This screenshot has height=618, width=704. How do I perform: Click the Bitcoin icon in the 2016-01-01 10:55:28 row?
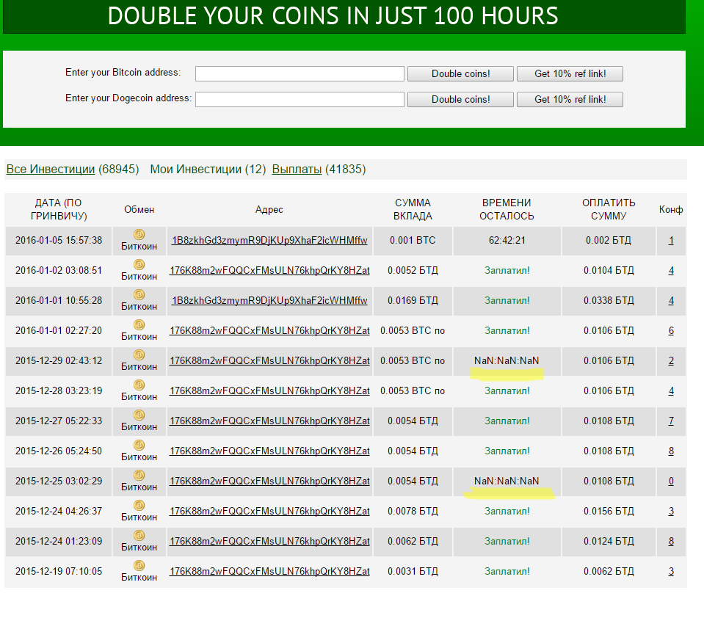[x=139, y=294]
